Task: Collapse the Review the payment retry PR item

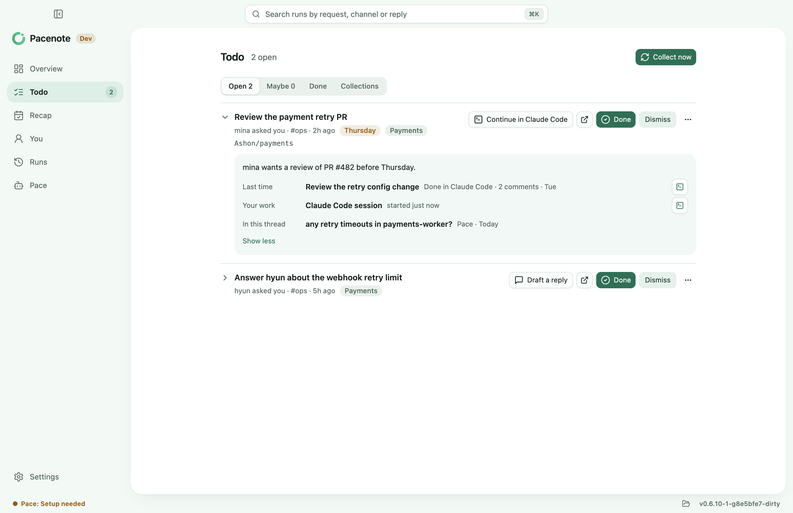Action: pos(225,117)
